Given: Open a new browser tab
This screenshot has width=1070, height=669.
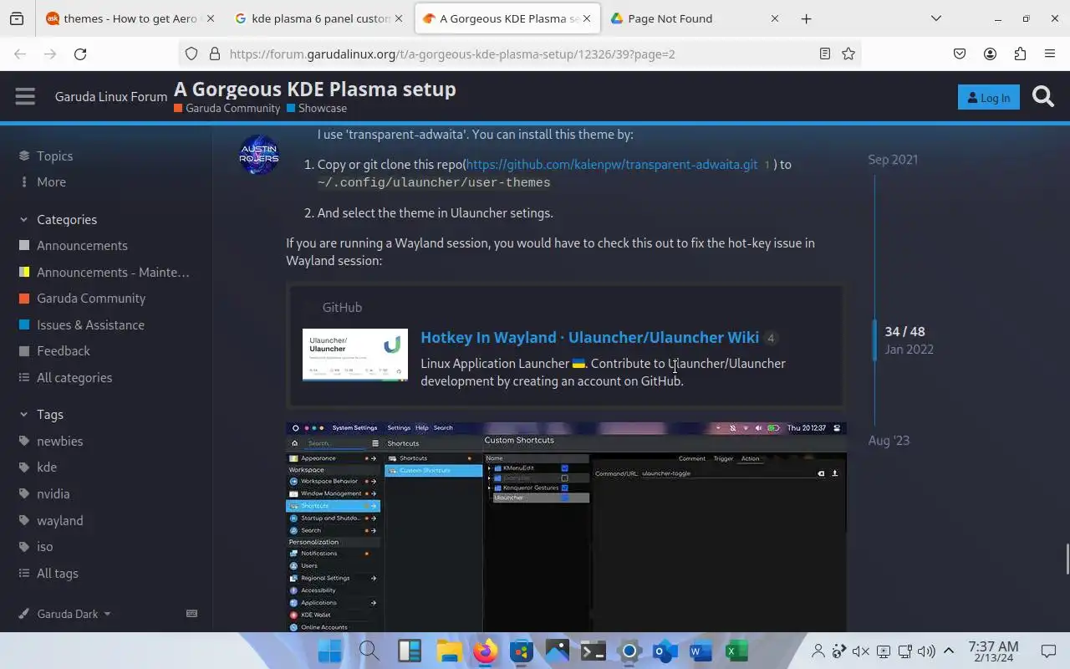Looking at the screenshot, I should (x=806, y=18).
